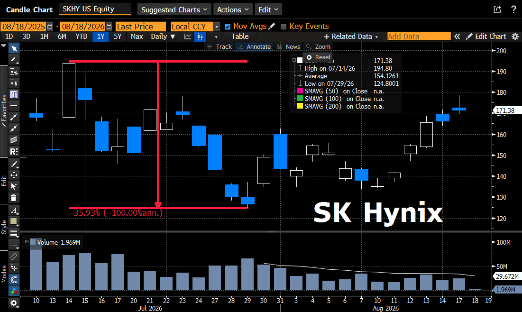
Task: Open the chart type dropdown arrow
Action: [x=216, y=37]
